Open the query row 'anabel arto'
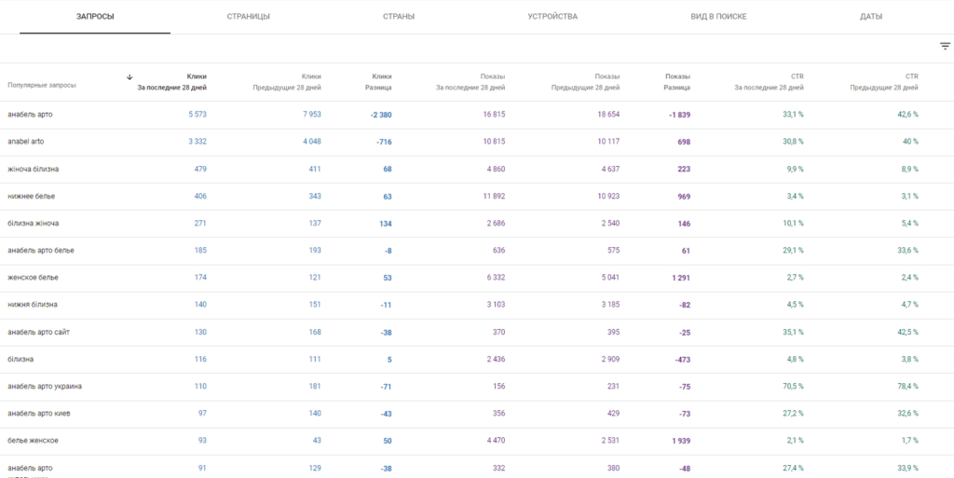The height and width of the screenshot is (478, 954). (x=26, y=142)
